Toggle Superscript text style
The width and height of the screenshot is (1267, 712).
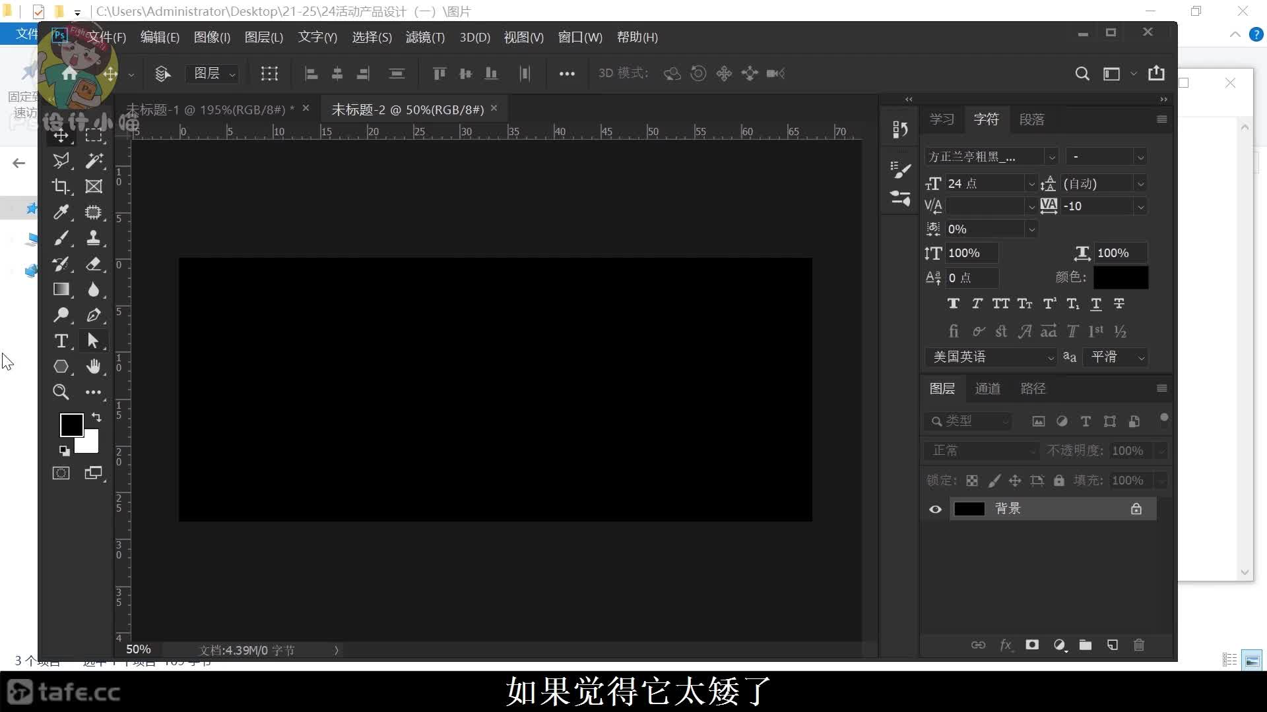(x=1049, y=304)
